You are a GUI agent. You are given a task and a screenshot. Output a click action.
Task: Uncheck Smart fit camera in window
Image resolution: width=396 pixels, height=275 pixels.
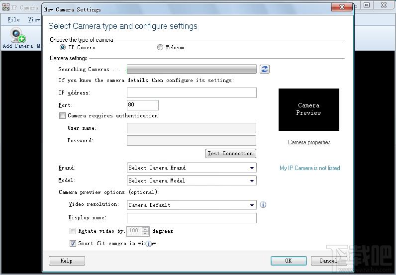pyautogui.click(x=73, y=243)
